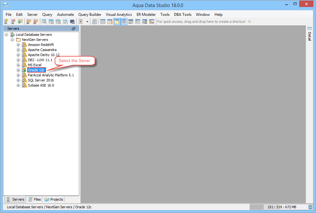Click the third gray magnifier query window icon
The height and width of the screenshot is (213, 316).
(x=58, y=22)
